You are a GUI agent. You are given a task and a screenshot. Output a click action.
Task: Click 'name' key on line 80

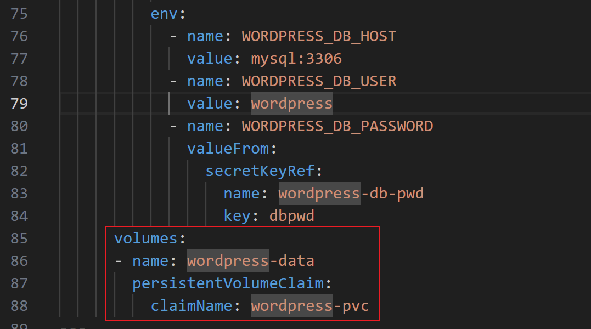coord(205,126)
